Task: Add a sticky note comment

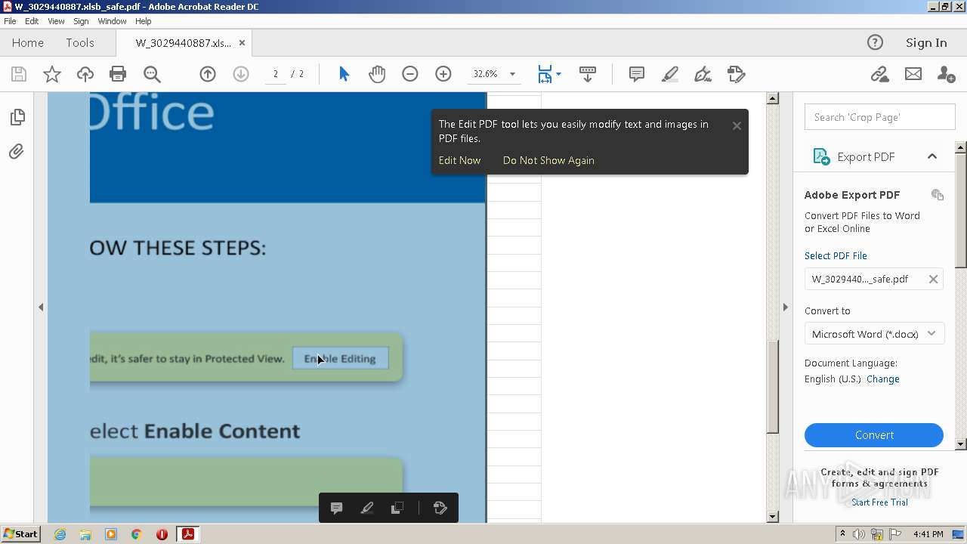Action: coord(637,74)
